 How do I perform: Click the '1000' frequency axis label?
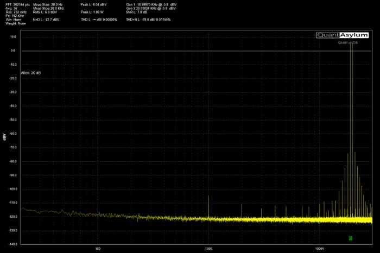tap(208, 249)
